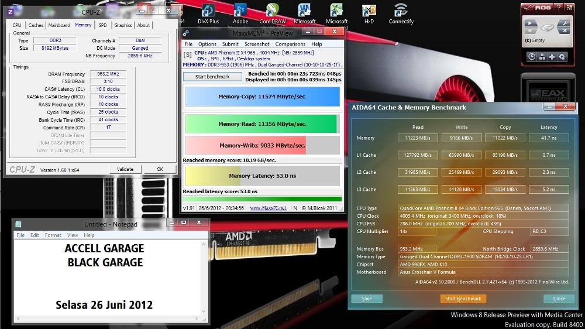Click the stop button in ROG gadget
Viewport: 585px width, 329px height.
(x=530, y=30)
